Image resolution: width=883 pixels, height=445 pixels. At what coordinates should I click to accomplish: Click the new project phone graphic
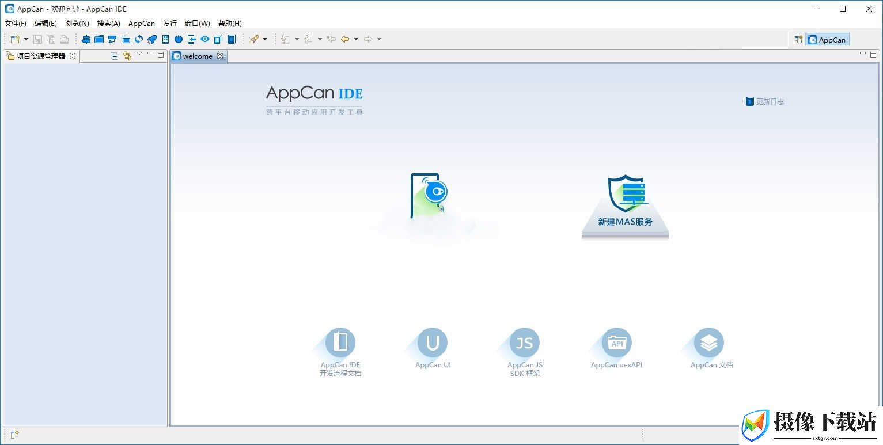[x=429, y=197]
